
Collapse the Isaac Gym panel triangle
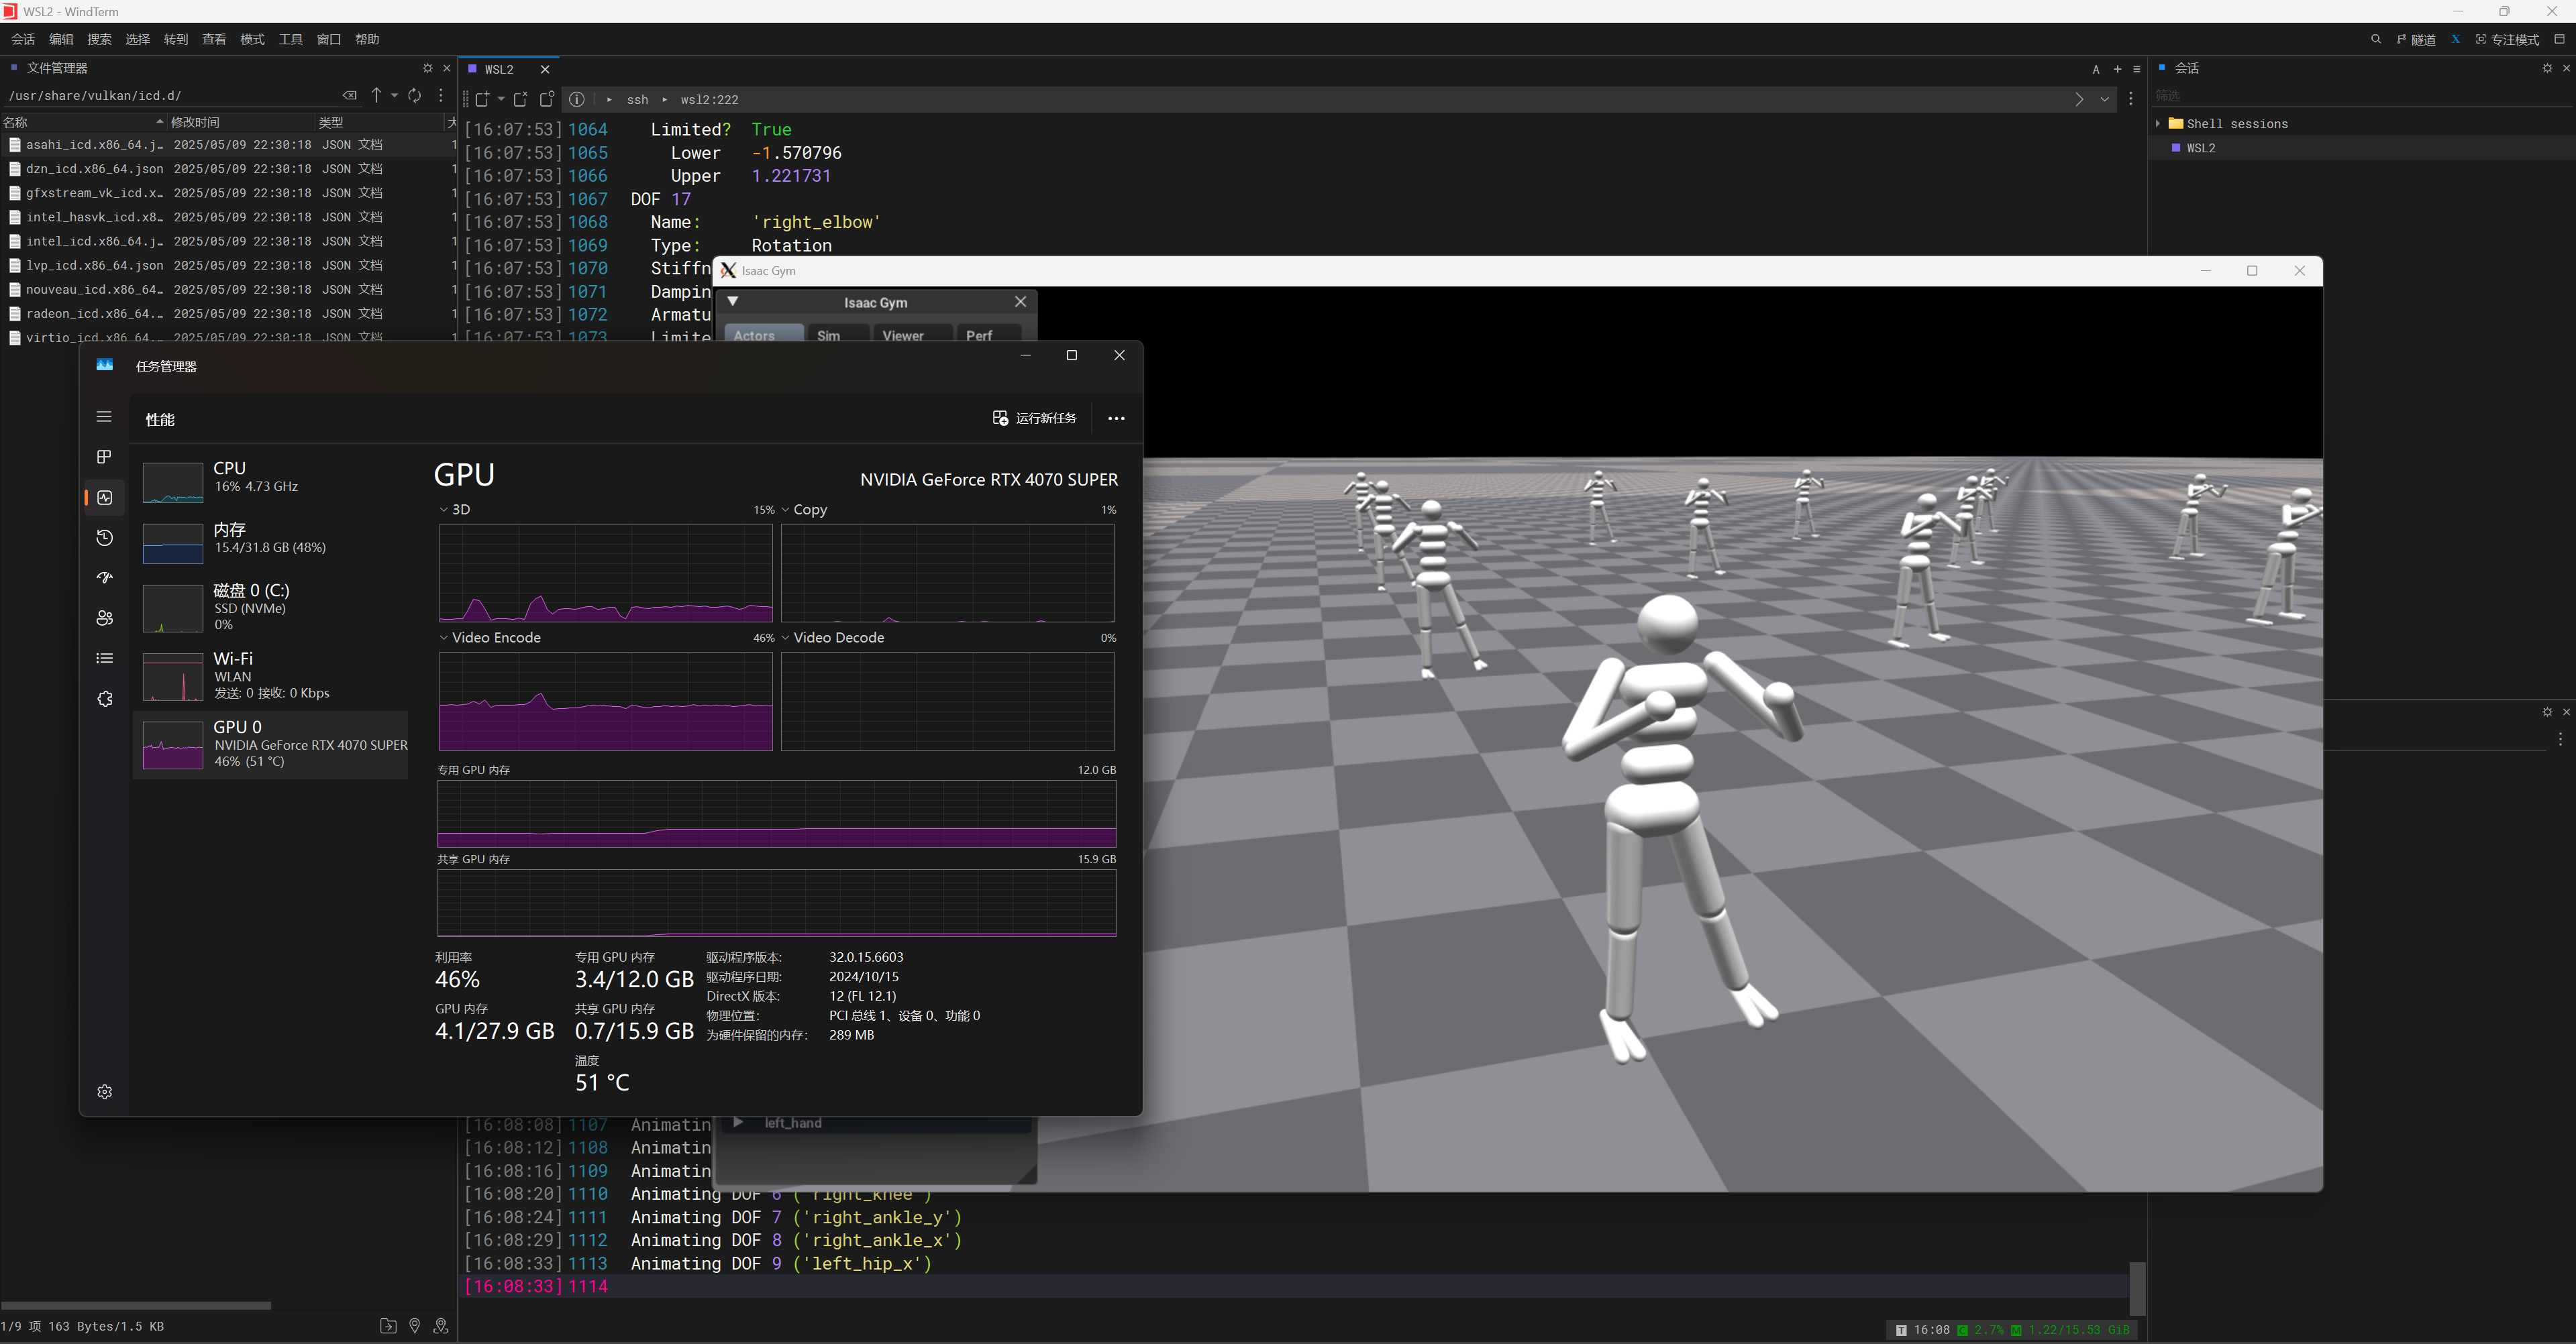(x=733, y=302)
